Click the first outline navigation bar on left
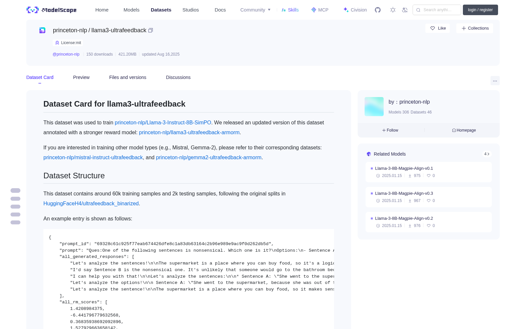Viewport: 526px width, 329px height. (15, 190)
